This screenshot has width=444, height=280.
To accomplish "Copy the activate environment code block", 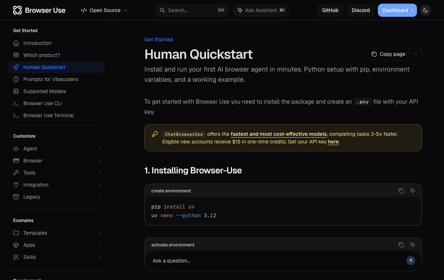I will (401, 245).
